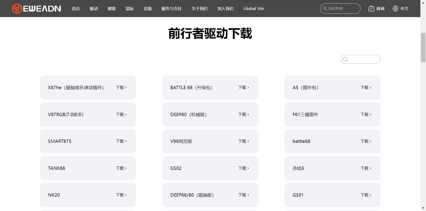Click the magnifier icon in the page search box
The width and height of the screenshot is (426, 211).
coord(345,59)
